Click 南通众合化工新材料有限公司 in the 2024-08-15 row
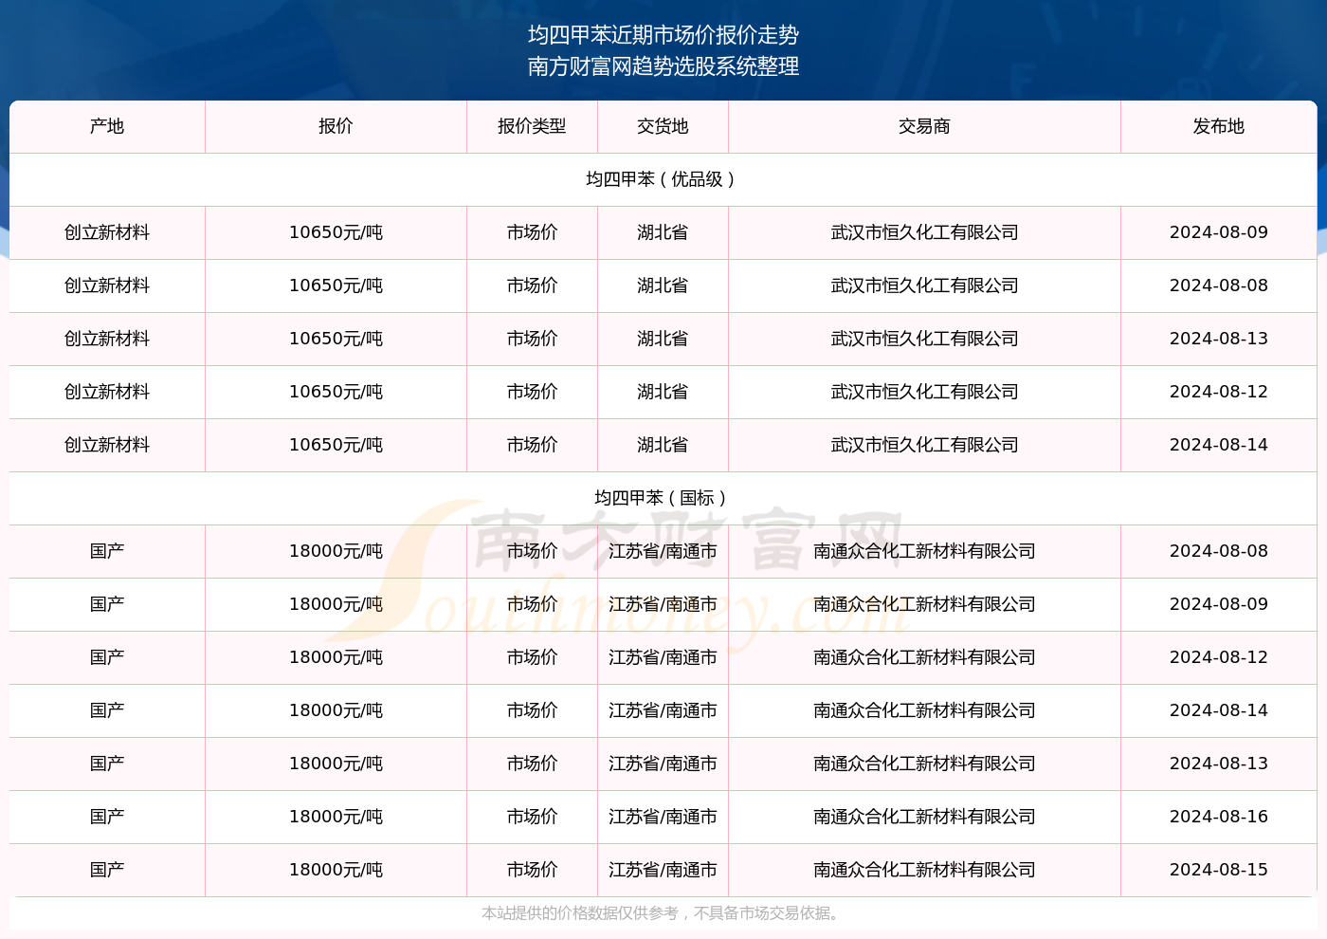The image size is (1327, 939). pos(924,870)
